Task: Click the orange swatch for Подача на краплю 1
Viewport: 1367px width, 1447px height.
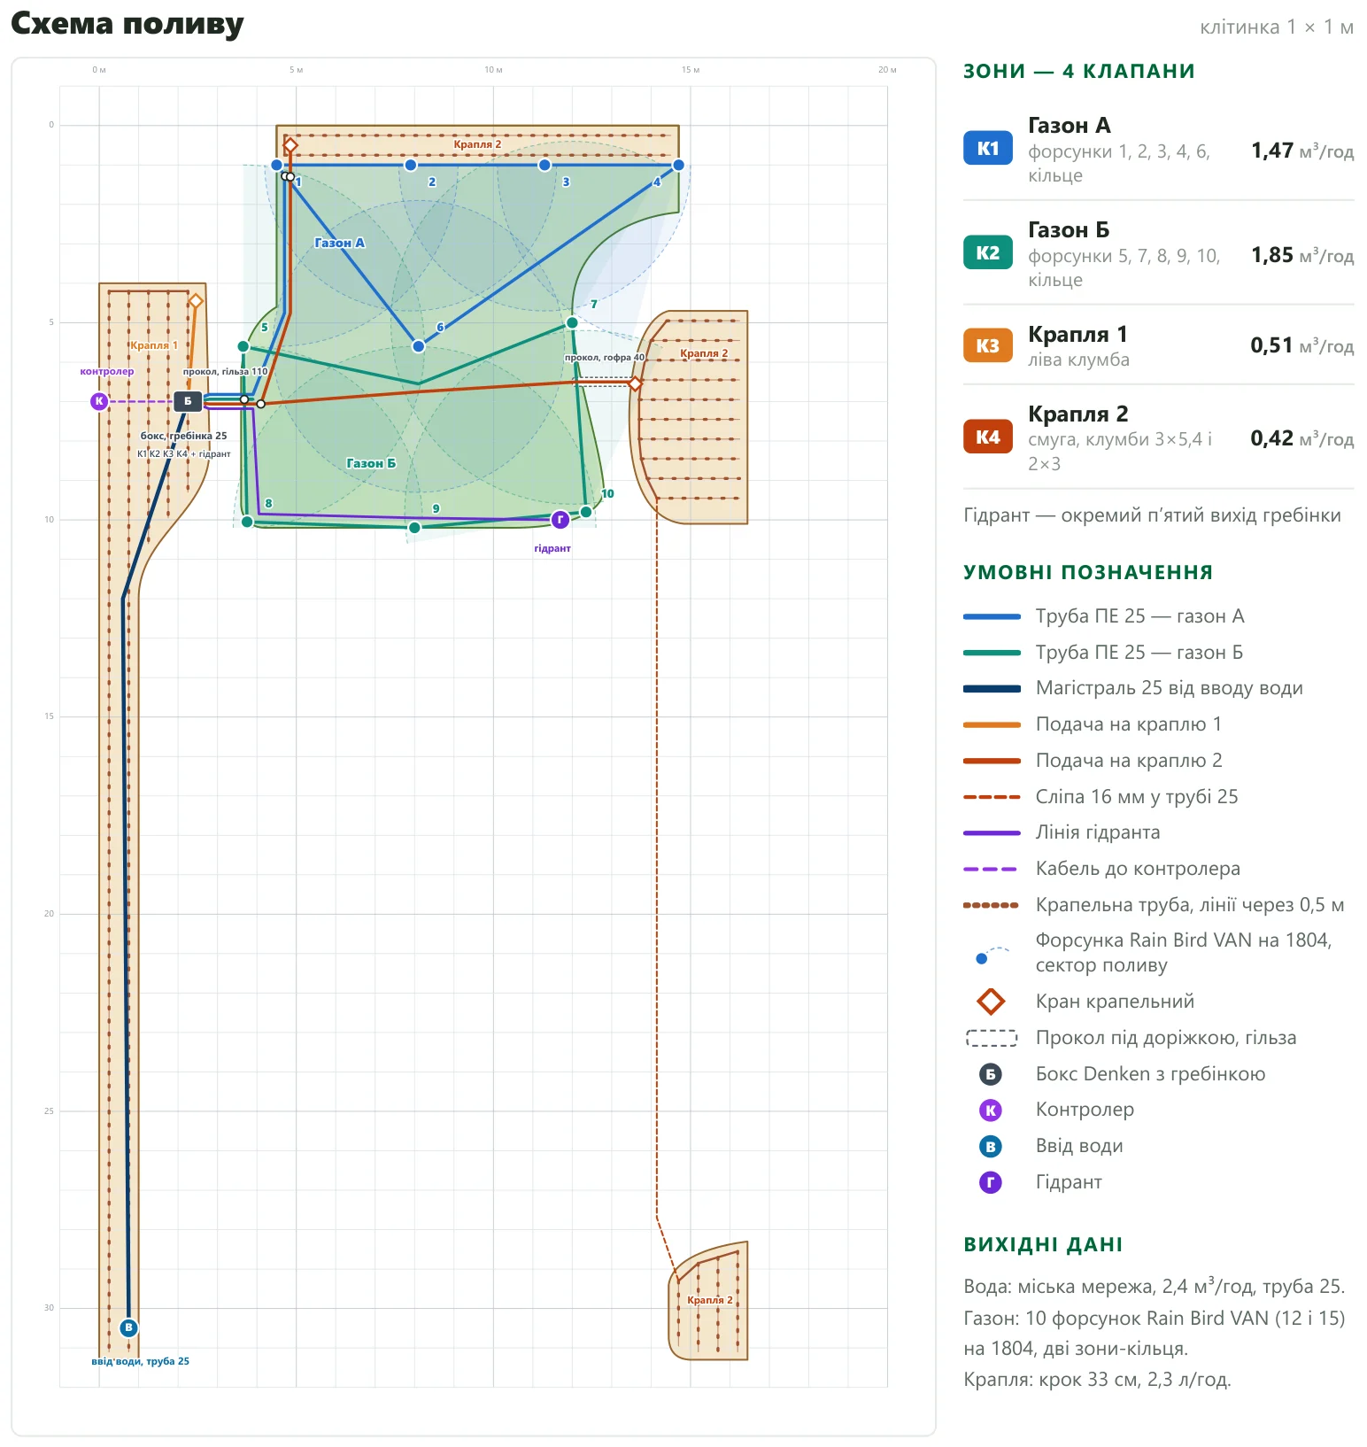Action: pos(992,724)
